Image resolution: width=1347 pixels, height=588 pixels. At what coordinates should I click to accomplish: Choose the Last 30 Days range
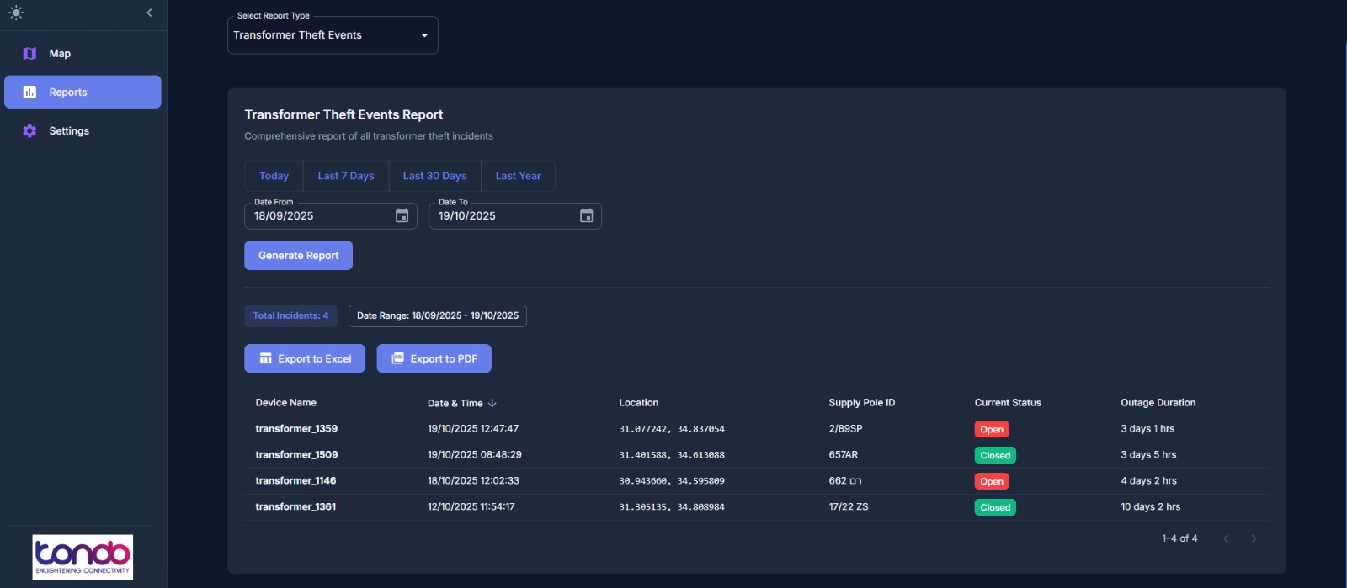[434, 176]
